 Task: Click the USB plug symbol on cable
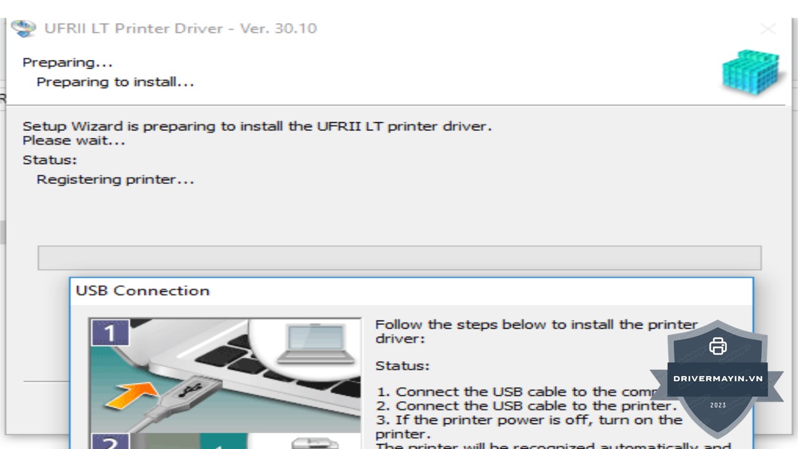coord(191,389)
